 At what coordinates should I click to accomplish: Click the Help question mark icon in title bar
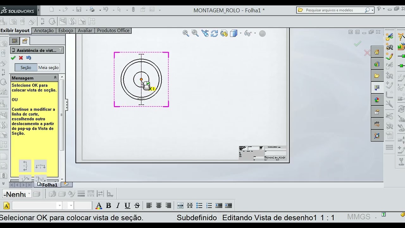379,9
